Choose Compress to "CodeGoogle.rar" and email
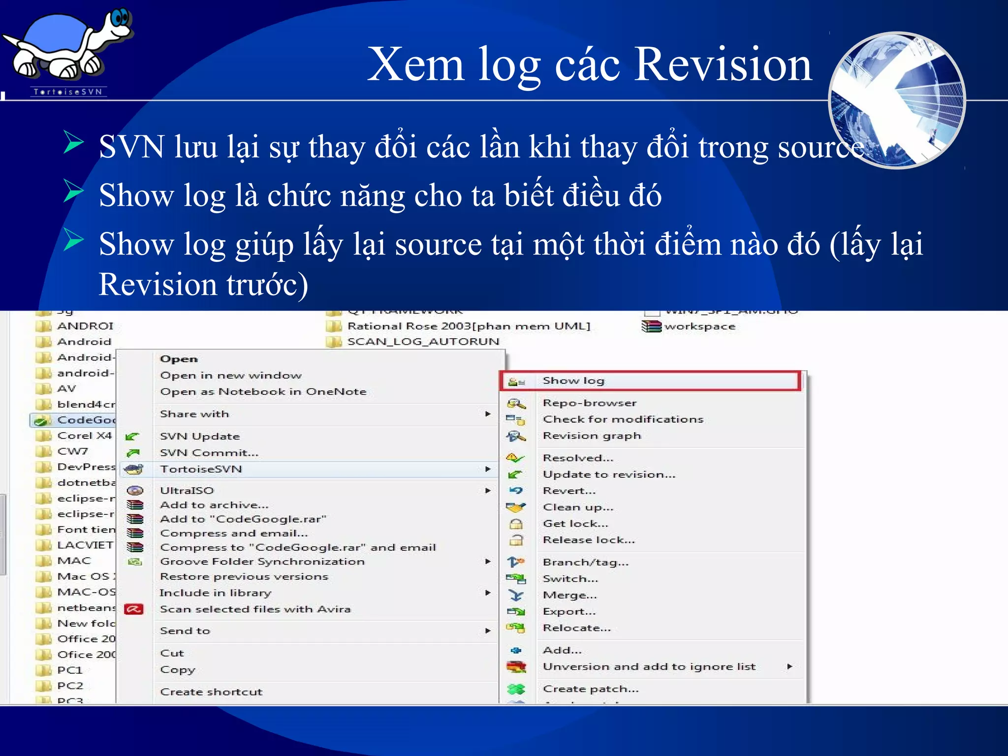Image resolution: width=1008 pixels, height=756 pixels. point(298,548)
